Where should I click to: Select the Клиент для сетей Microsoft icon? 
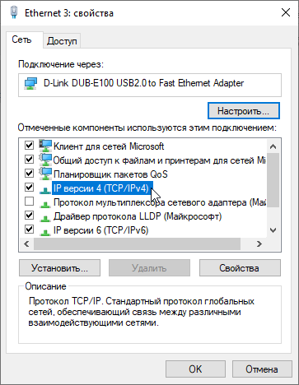(x=45, y=146)
